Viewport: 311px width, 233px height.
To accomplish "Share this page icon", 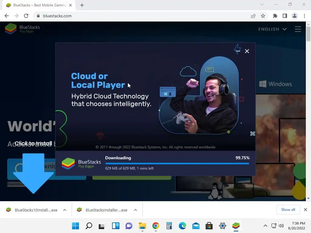I will tap(253, 16).
